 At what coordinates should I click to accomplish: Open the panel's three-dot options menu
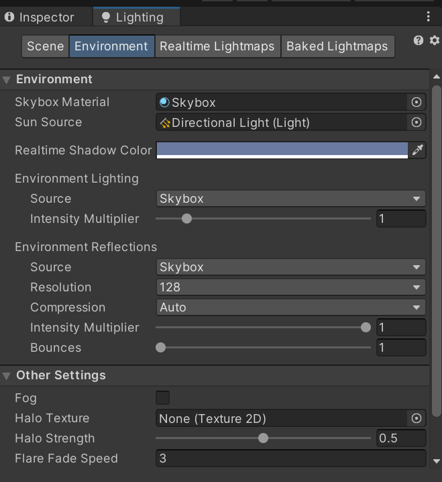click(x=428, y=17)
